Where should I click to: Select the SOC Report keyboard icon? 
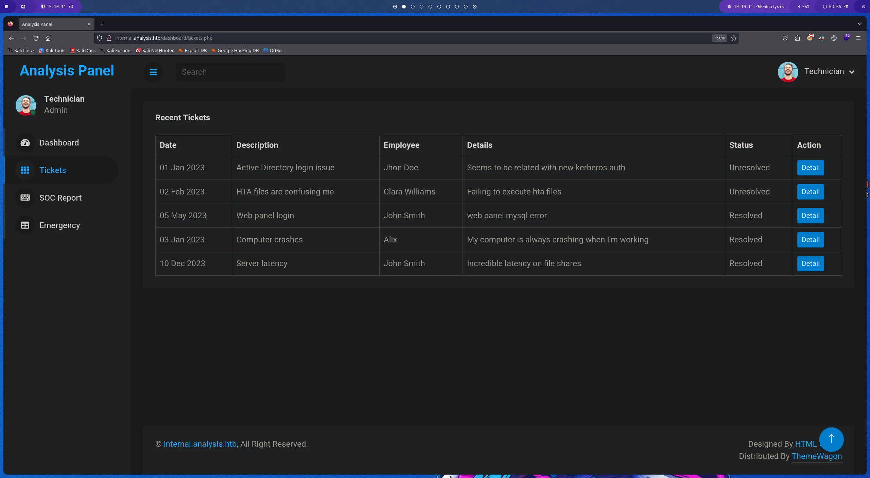25,198
